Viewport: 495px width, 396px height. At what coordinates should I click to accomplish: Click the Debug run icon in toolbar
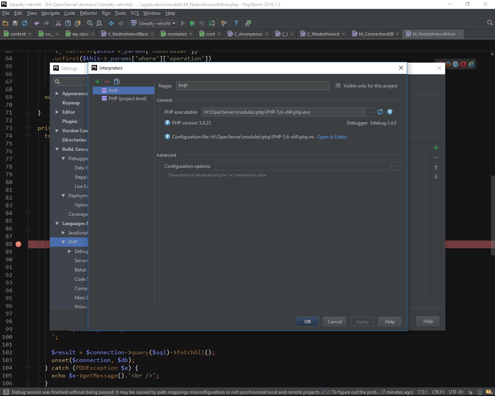pos(192,23)
